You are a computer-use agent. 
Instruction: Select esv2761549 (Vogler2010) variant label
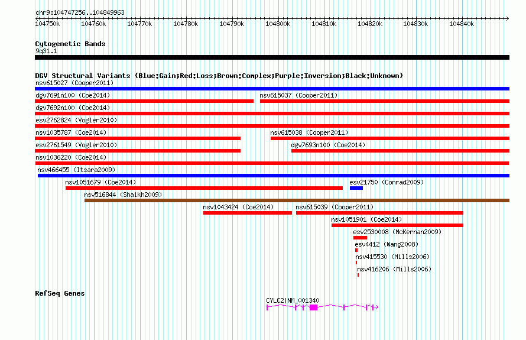(x=76, y=145)
